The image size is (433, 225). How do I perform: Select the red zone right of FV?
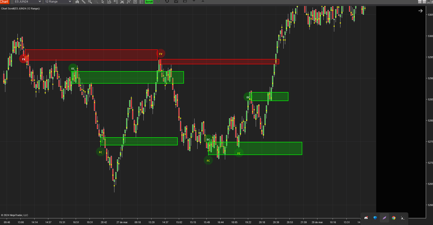[x=219, y=62]
